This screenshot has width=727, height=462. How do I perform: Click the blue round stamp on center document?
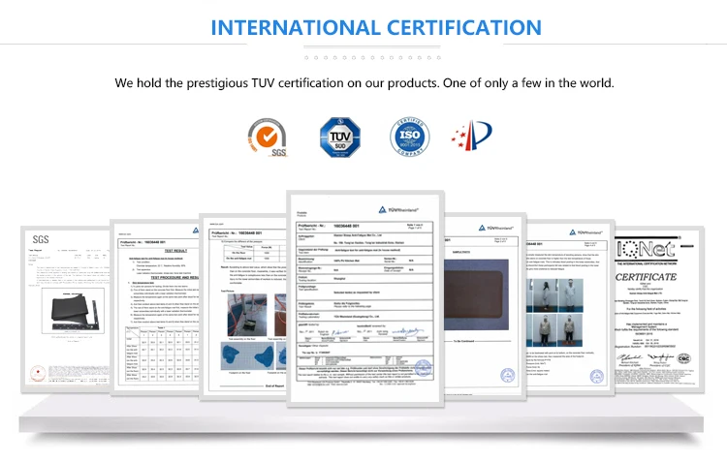423,369
